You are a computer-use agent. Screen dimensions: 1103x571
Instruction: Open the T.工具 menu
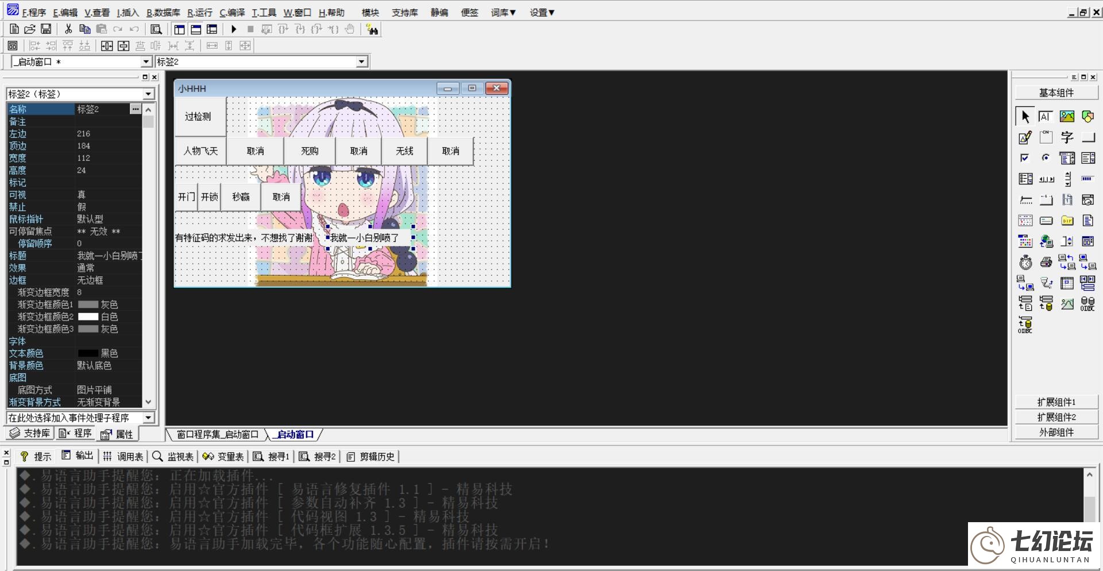pos(264,13)
